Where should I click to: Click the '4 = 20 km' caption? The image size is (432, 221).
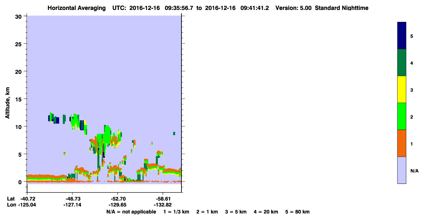point(266,212)
